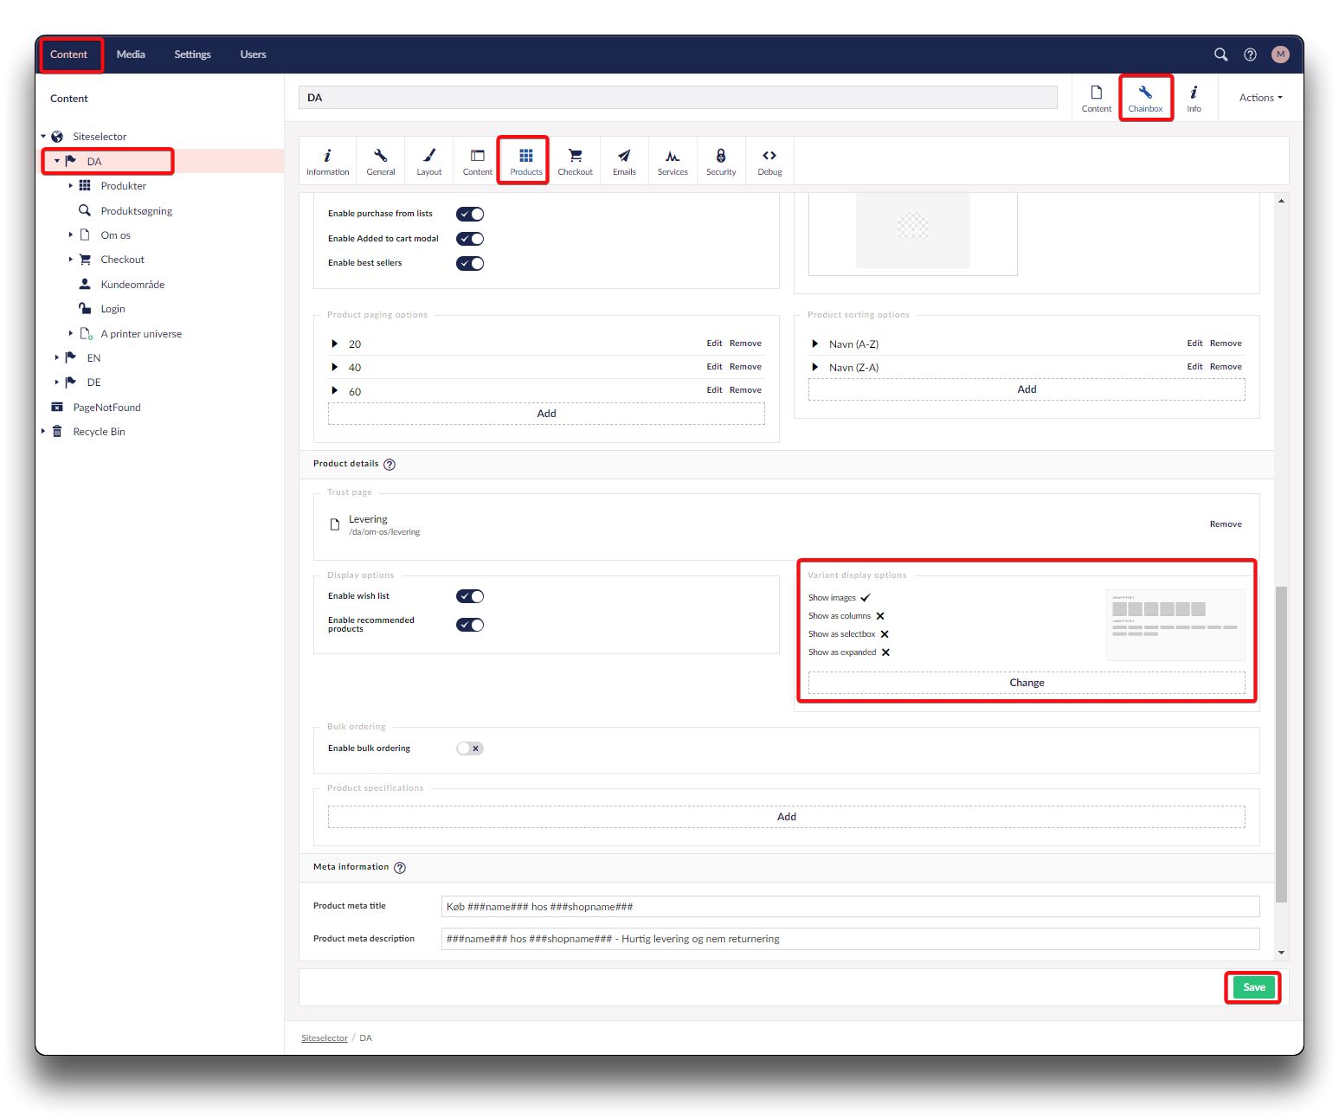Screen dimensions: 1339x1118
Task: Switch to the Media section
Action: point(131,55)
